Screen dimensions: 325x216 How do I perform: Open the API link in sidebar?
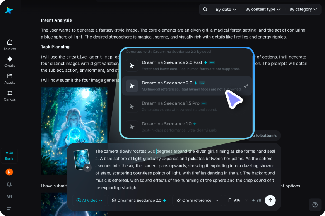[9, 196]
